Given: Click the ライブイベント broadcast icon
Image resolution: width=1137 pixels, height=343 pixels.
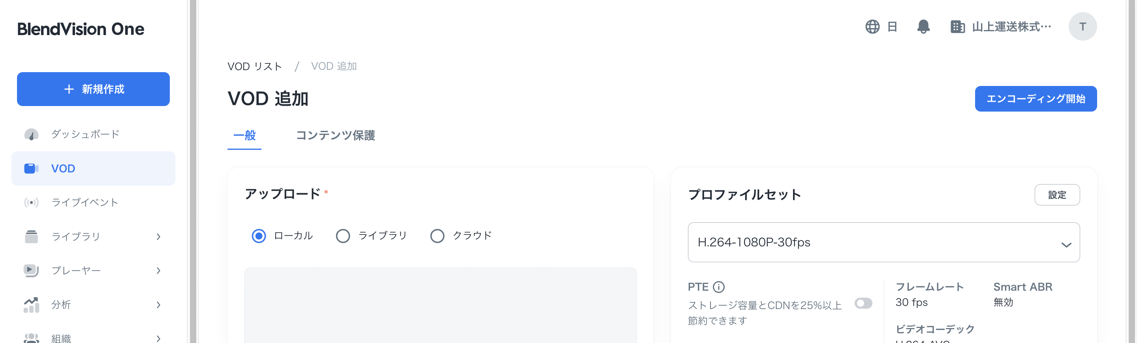Looking at the screenshot, I should pos(31,202).
